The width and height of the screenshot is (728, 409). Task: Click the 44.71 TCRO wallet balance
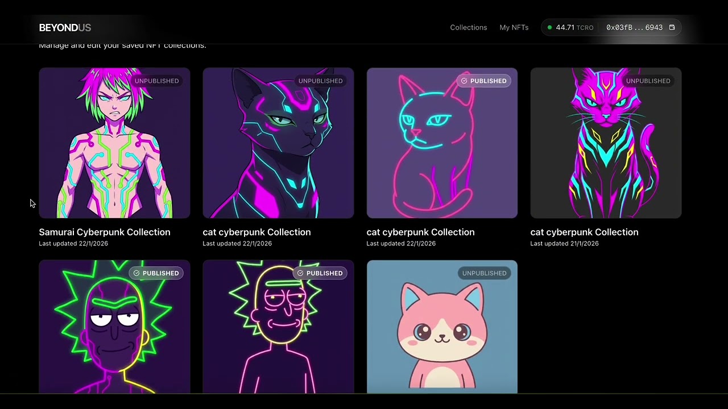(574, 27)
